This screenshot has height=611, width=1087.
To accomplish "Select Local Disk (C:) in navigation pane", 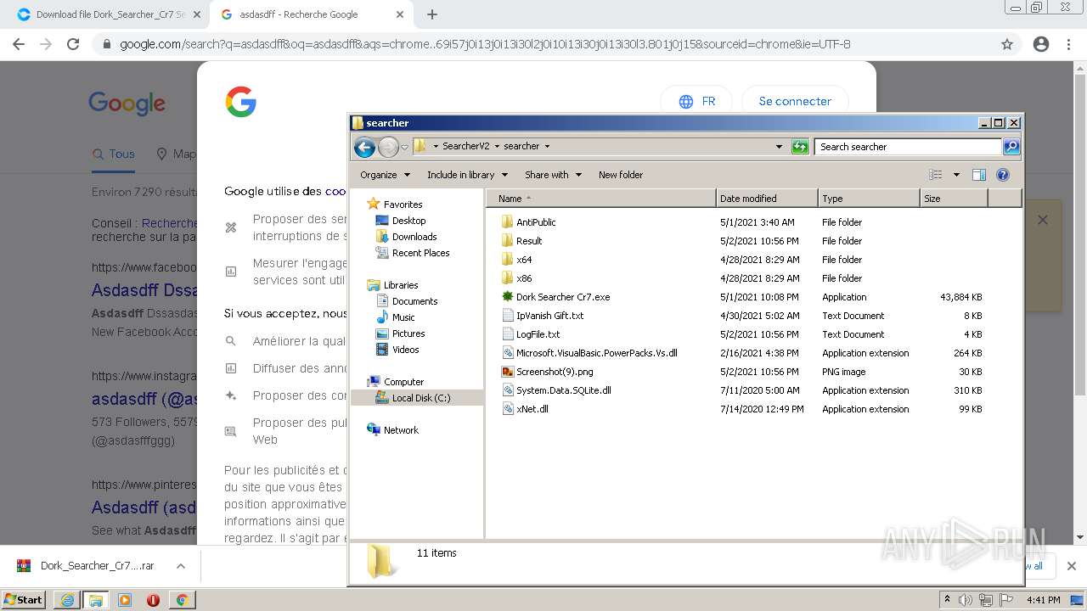I will point(421,398).
